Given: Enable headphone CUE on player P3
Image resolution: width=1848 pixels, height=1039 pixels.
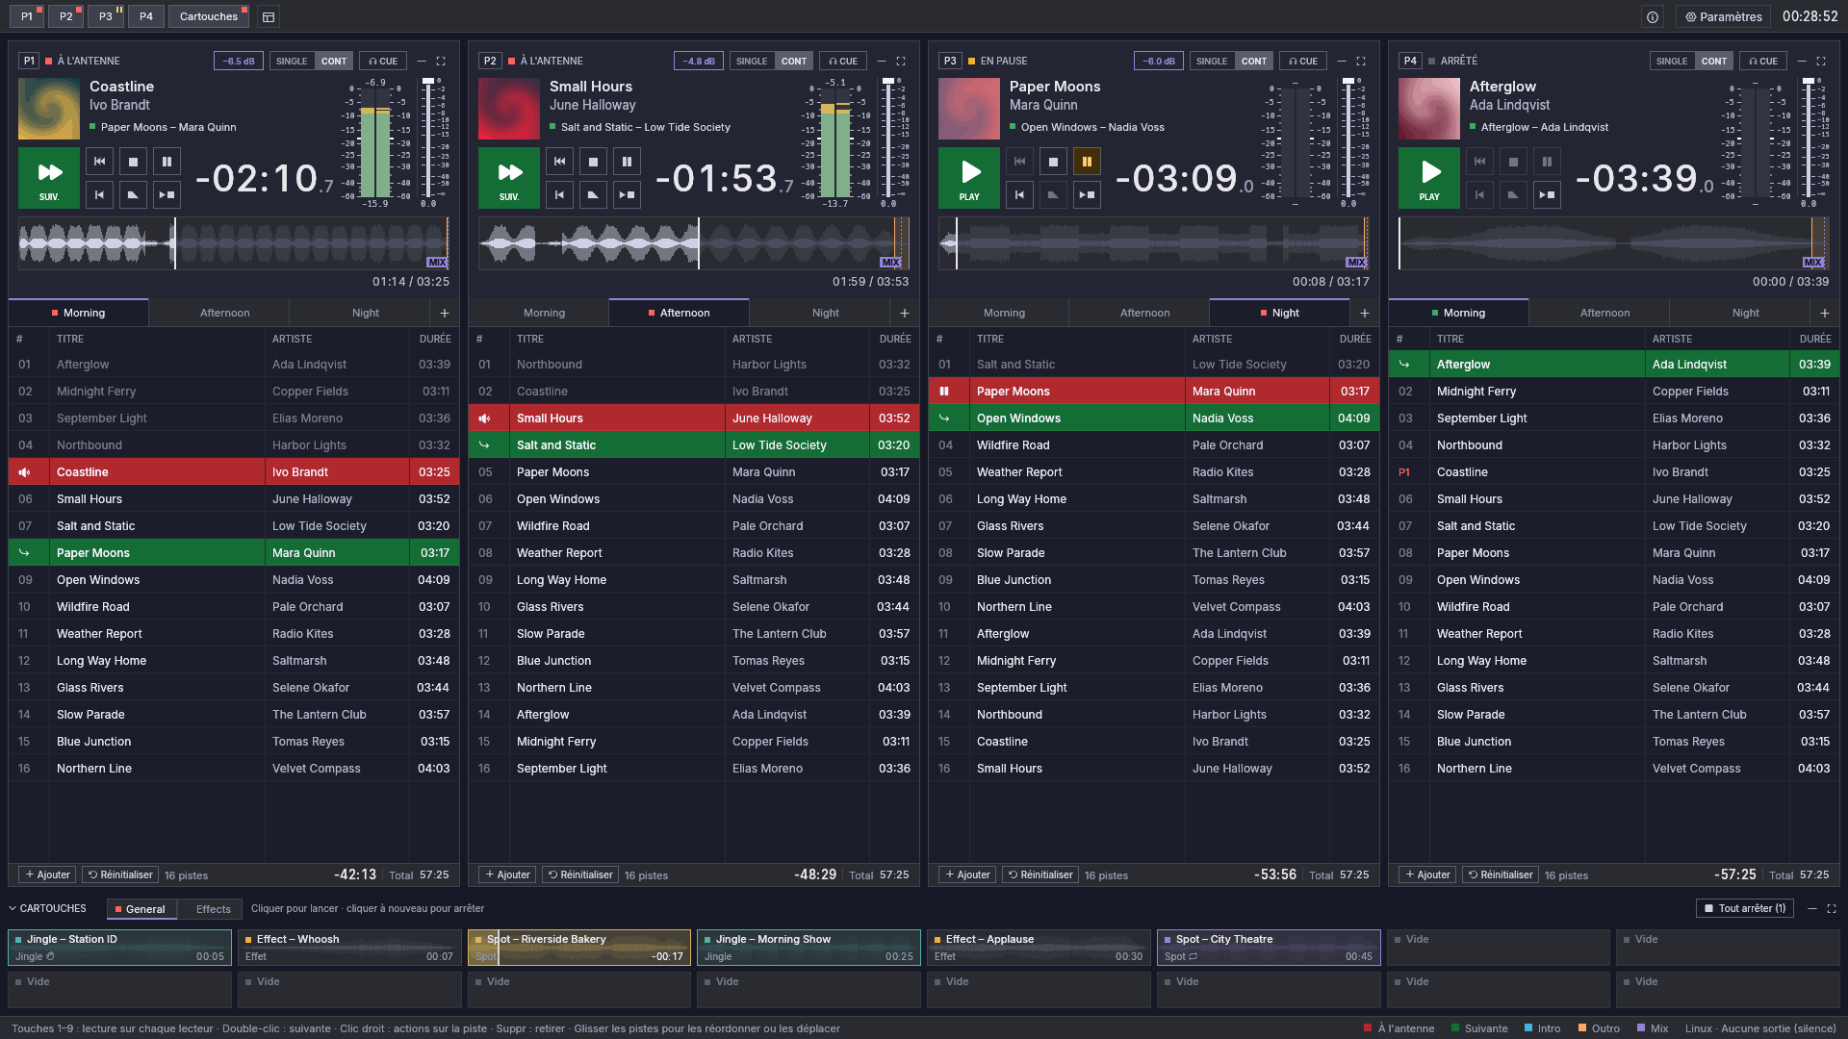Looking at the screenshot, I should (1303, 61).
